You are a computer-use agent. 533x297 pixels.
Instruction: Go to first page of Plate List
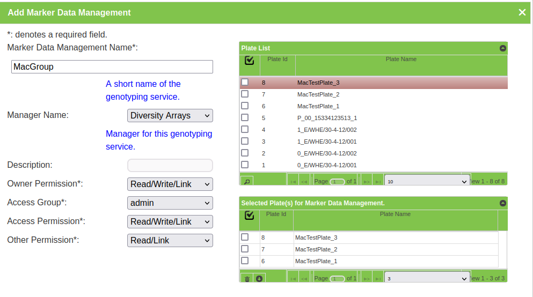293,182
